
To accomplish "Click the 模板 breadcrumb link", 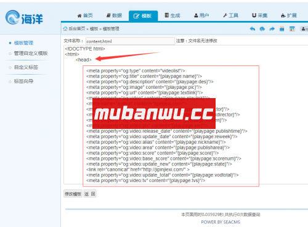I will [94, 29].
